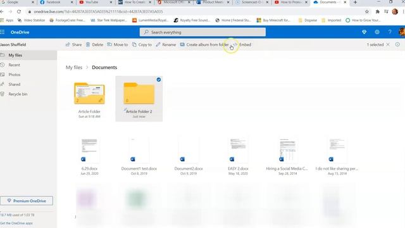The width and height of the screenshot is (405, 228).
Task: Open the Video Stabilize bookmark
Action: [x=31, y=20]
